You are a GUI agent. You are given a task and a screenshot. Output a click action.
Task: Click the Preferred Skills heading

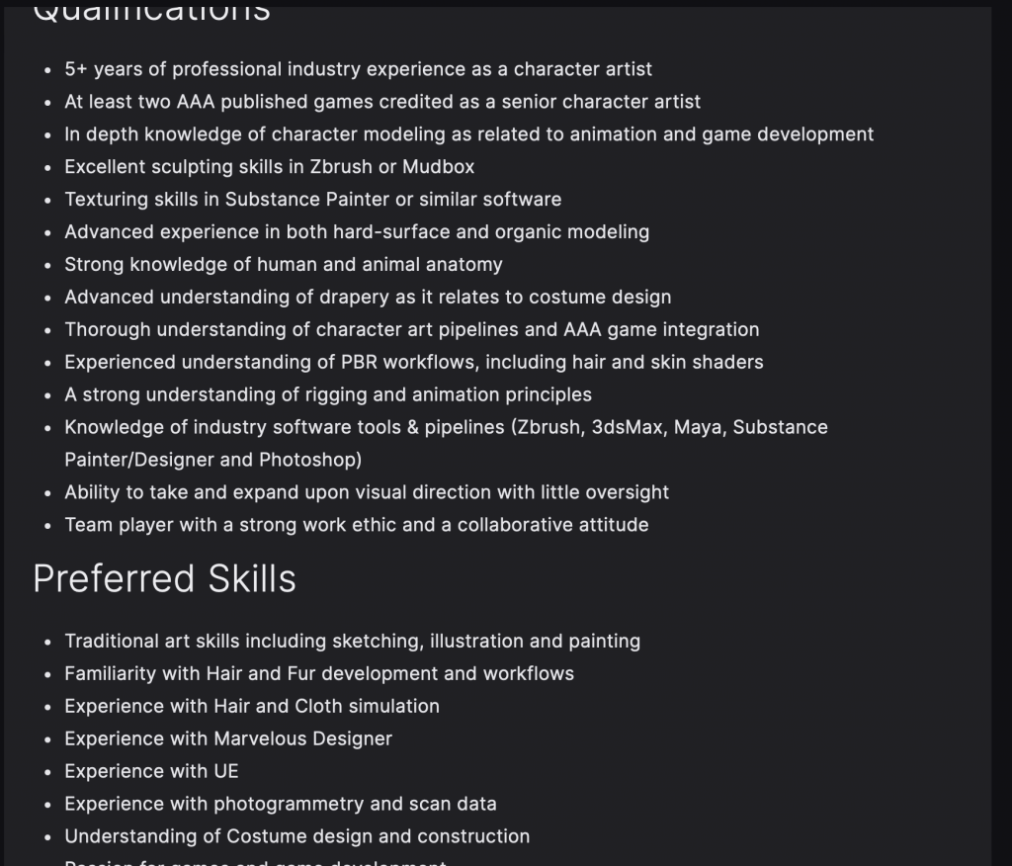click(x=164, y=578)
